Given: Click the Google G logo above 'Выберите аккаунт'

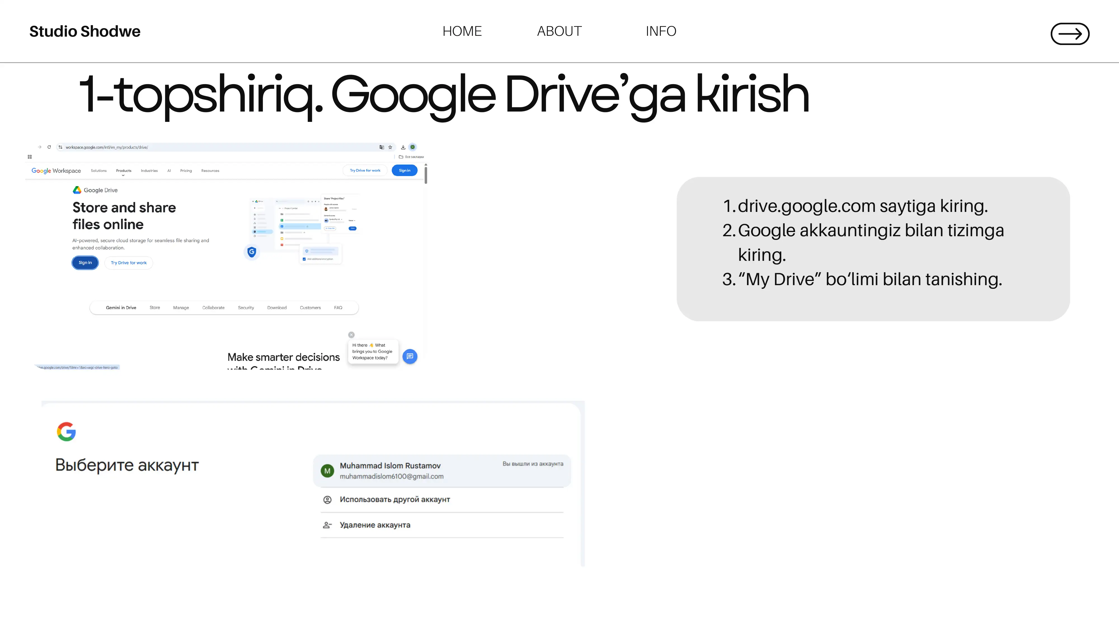Looking at the screenshot, I should point(67,431).
